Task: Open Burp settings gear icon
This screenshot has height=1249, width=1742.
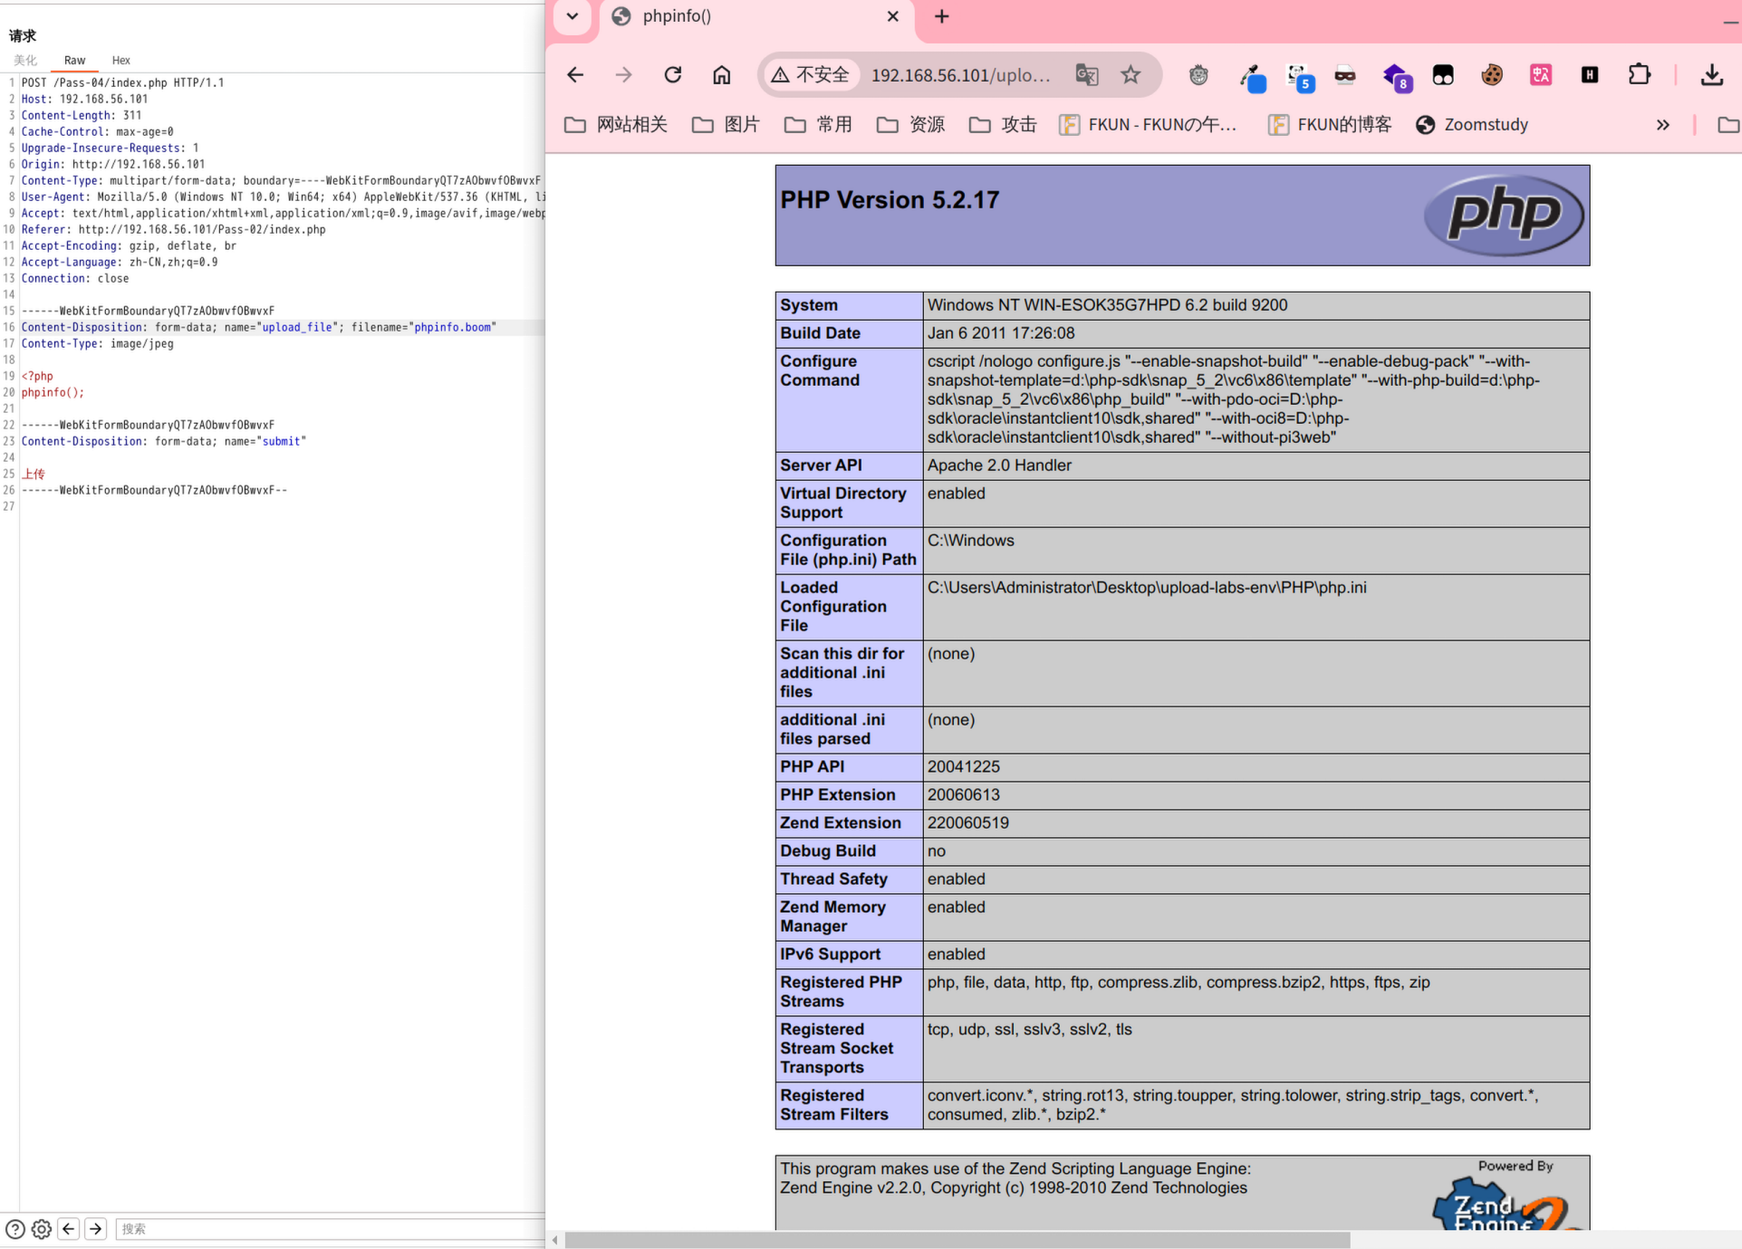Action: click(42, 1229)
